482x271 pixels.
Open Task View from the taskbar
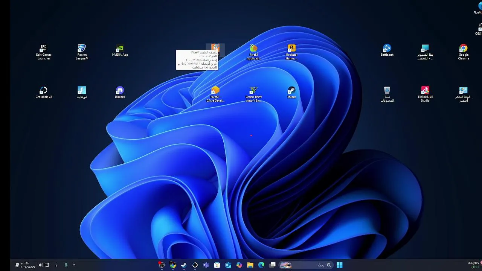(272, 265)
